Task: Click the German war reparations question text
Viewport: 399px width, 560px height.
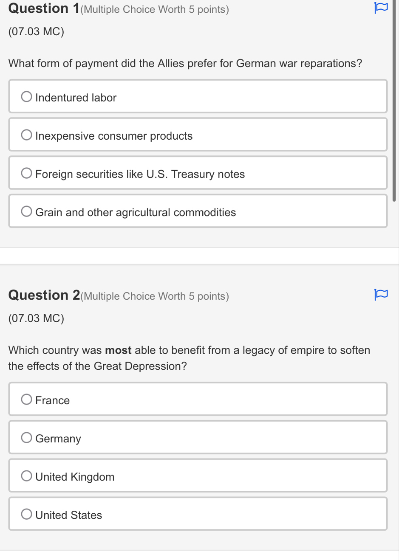Action: click(185, 63)
